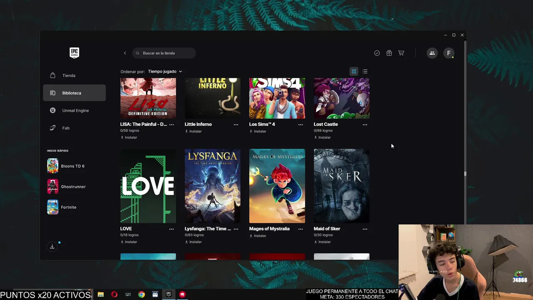Open options menu for Maid of Sker
The image size is (533, 300).
[x=365, y=229]
